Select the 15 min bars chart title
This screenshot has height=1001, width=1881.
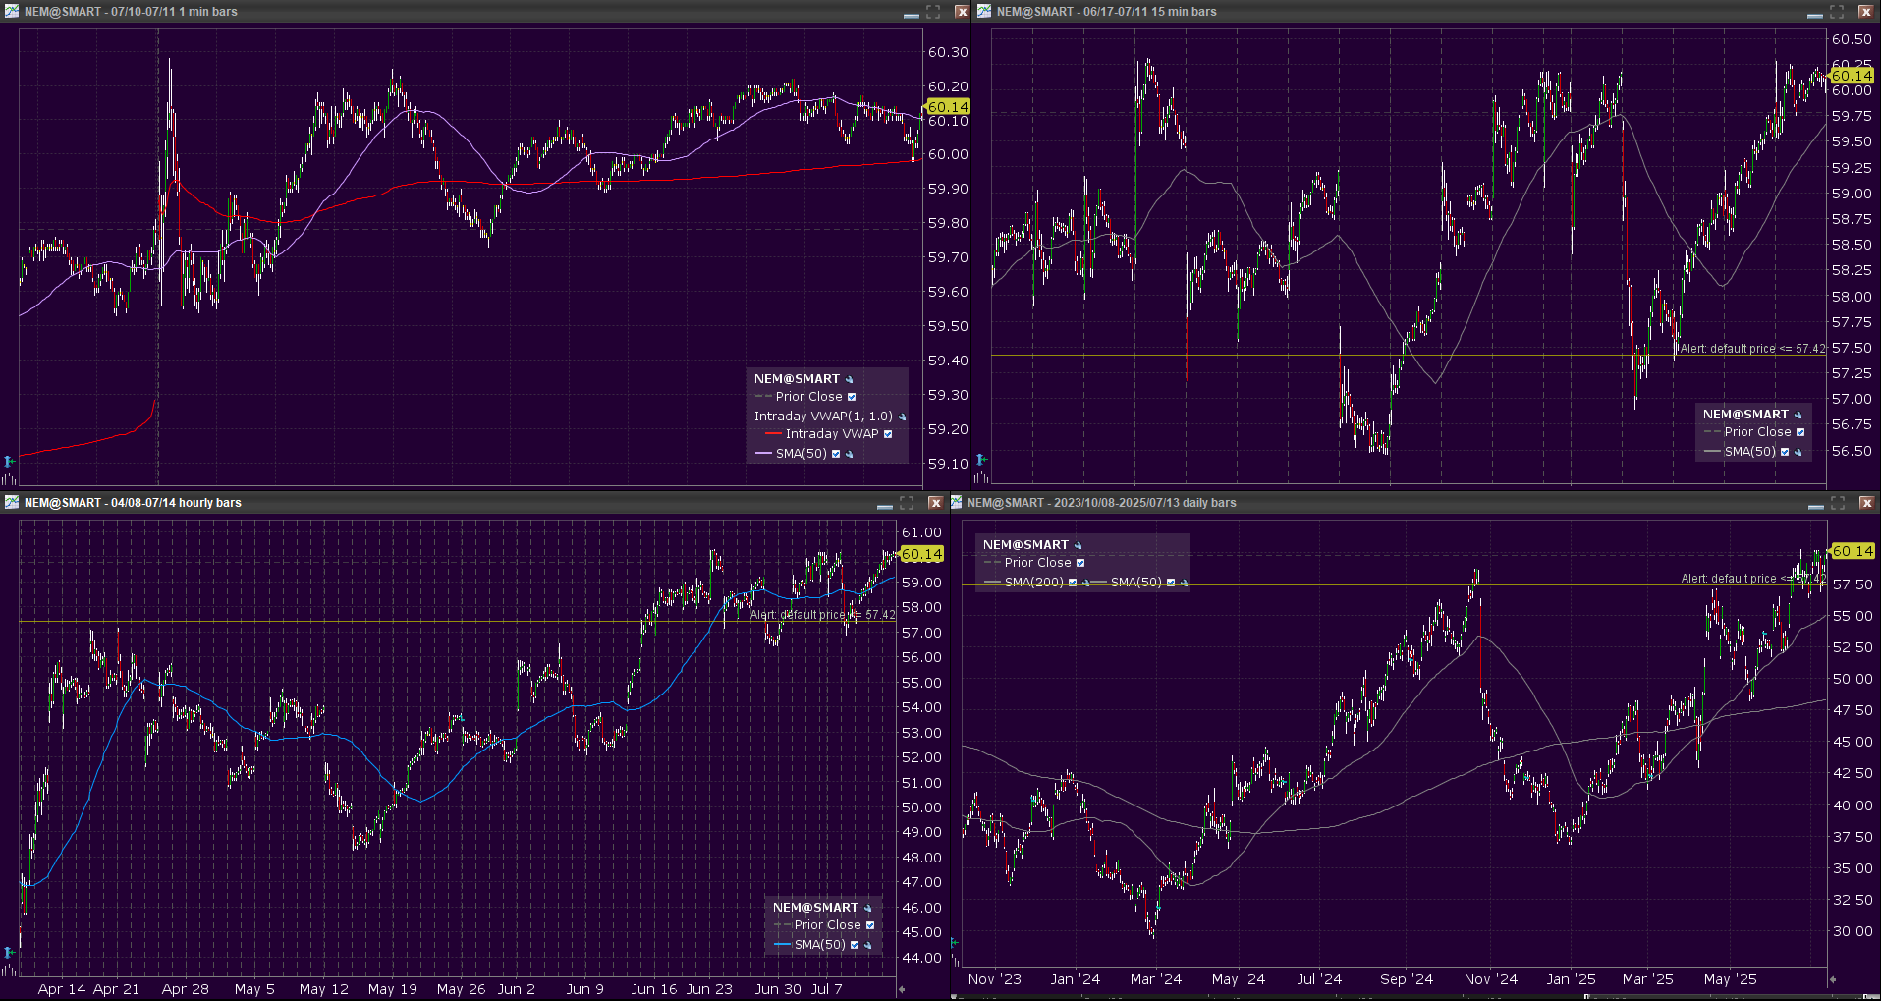click(x=1106, y=12)
